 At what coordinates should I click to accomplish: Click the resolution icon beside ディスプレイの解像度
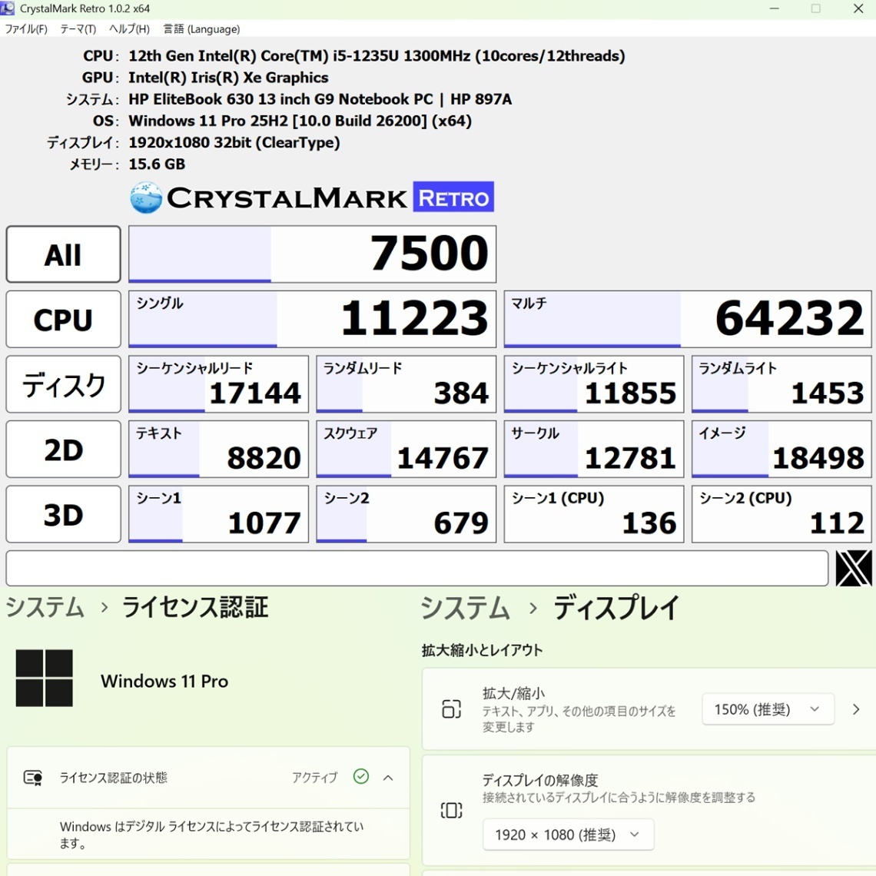[451, 810]
